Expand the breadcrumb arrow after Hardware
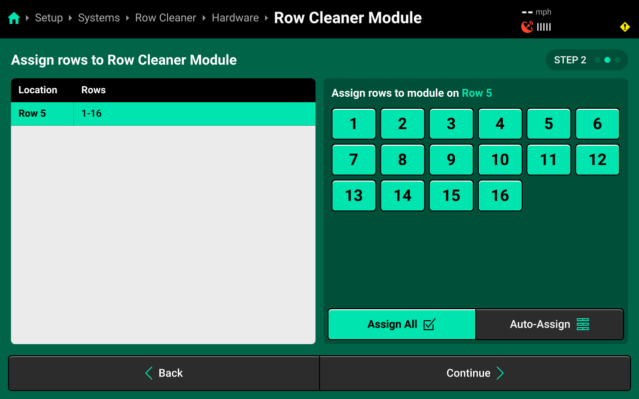This screenshot has height=399, width=639. [266, 18]
